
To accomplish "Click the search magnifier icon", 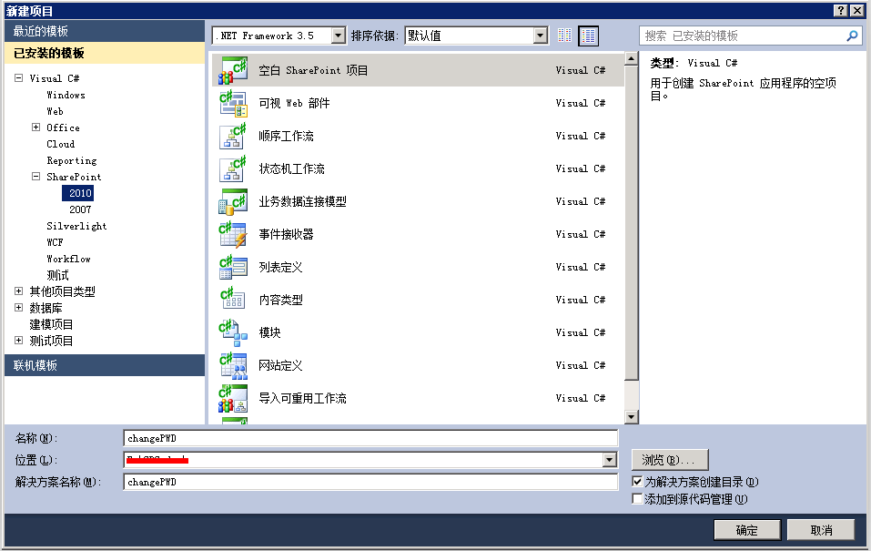I will click(852, 36).
